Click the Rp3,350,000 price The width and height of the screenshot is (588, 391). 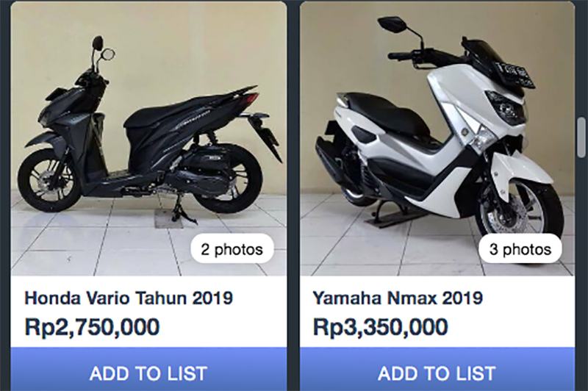(380, 327)
